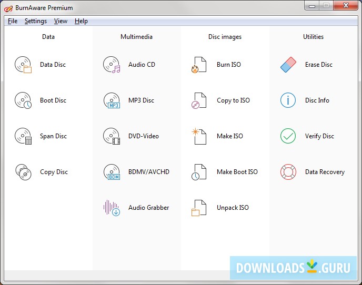Open the Help menu
This screenshot has width=362, height=285.
[81, 21]
